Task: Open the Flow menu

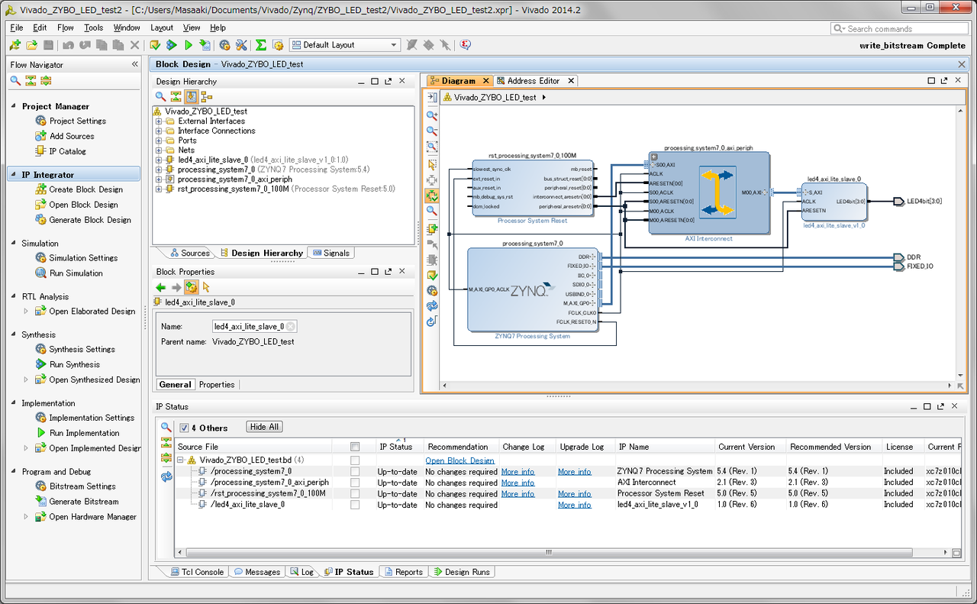Action: pyautogui.click(x=66, y=27)
